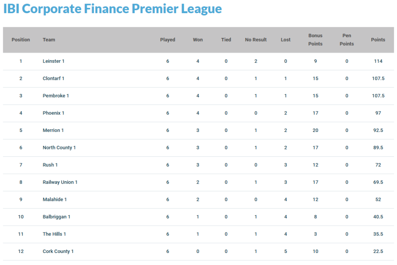
Task: Select the Balbriggan 1 team name
Action: click(x=57, y=217)
